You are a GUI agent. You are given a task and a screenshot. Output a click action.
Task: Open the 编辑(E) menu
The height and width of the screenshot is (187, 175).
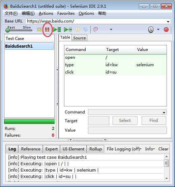28,13
